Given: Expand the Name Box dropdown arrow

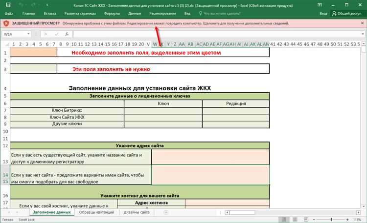Looking at the screenshot, I should click(28, 34).
